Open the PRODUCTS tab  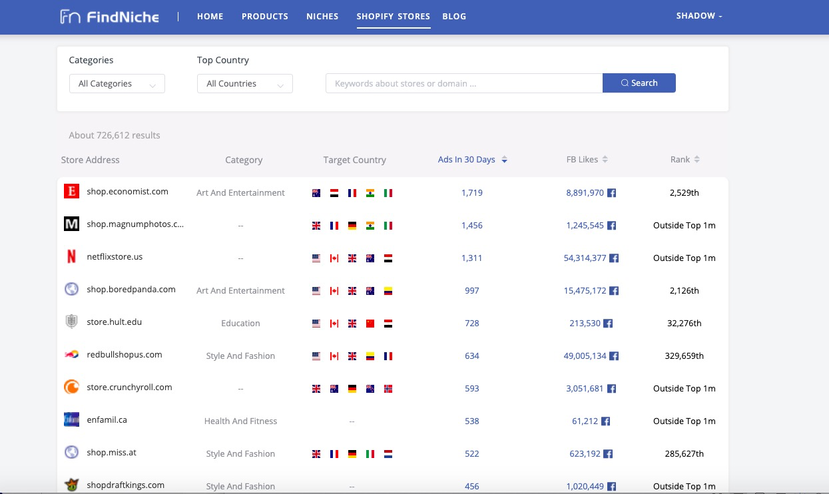(x=265, y=17)
